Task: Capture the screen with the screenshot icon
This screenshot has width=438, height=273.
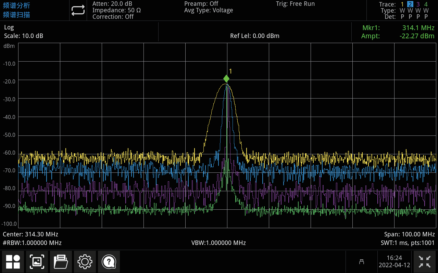Action: [x=37, y=262]
